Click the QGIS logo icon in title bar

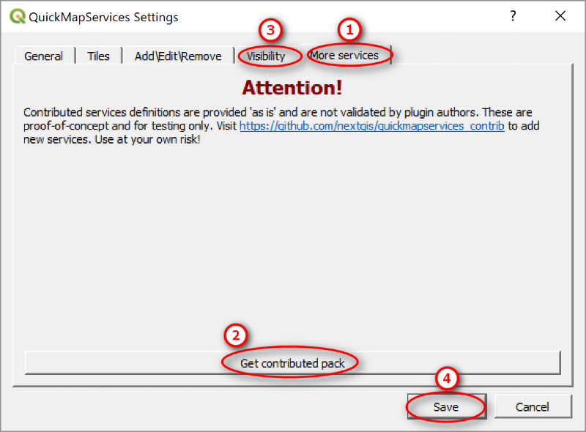pyautogui.click(x=17, y=16)
